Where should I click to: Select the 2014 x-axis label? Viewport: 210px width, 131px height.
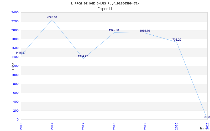52,126
